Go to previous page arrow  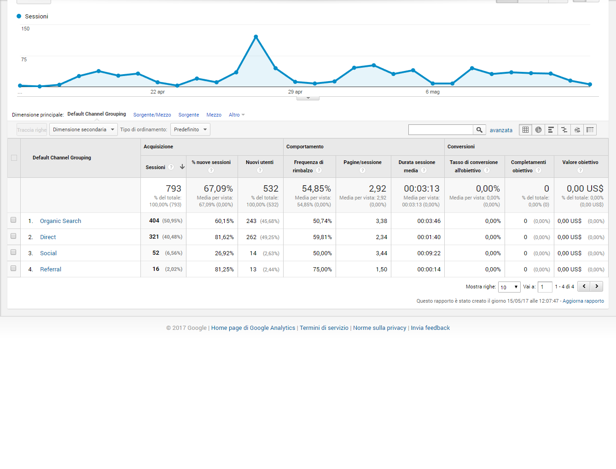coord(584,287)
